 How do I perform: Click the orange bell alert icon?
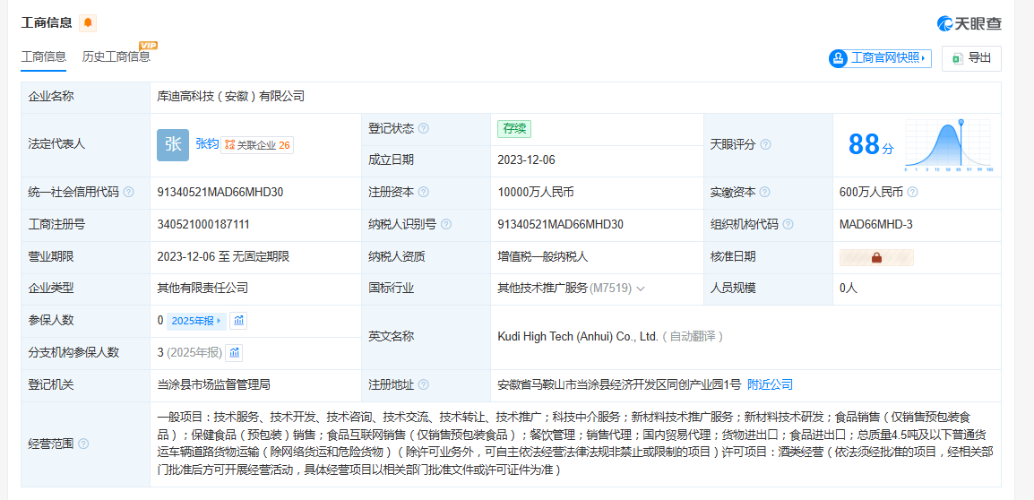[88, 23]
